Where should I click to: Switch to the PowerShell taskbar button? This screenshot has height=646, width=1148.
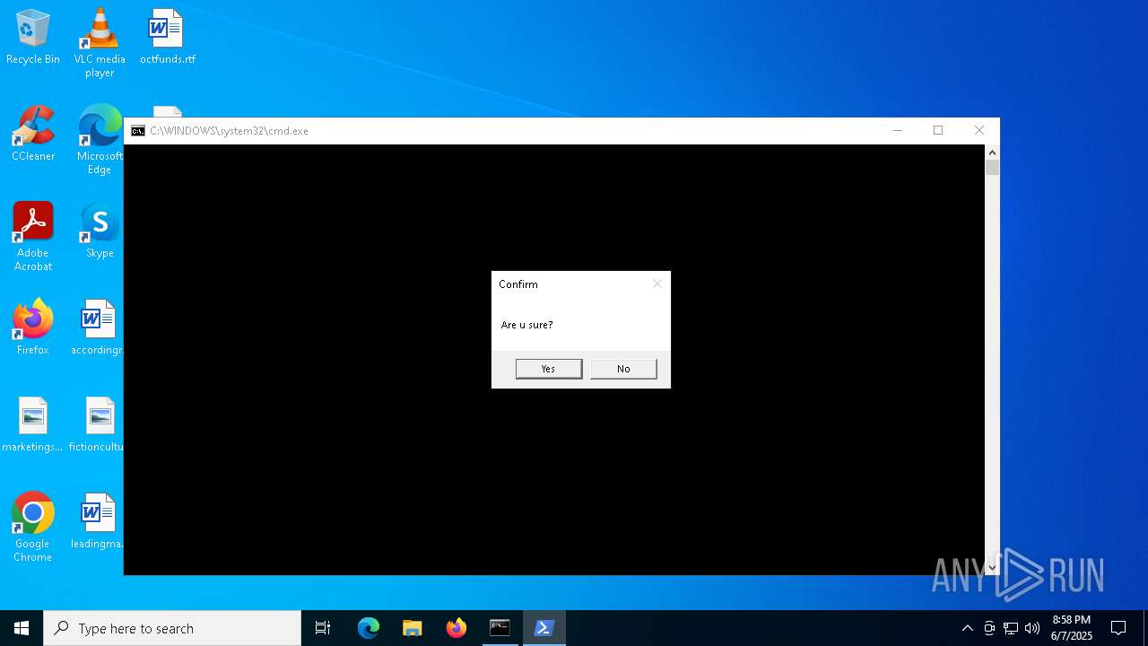pos(544,628)
